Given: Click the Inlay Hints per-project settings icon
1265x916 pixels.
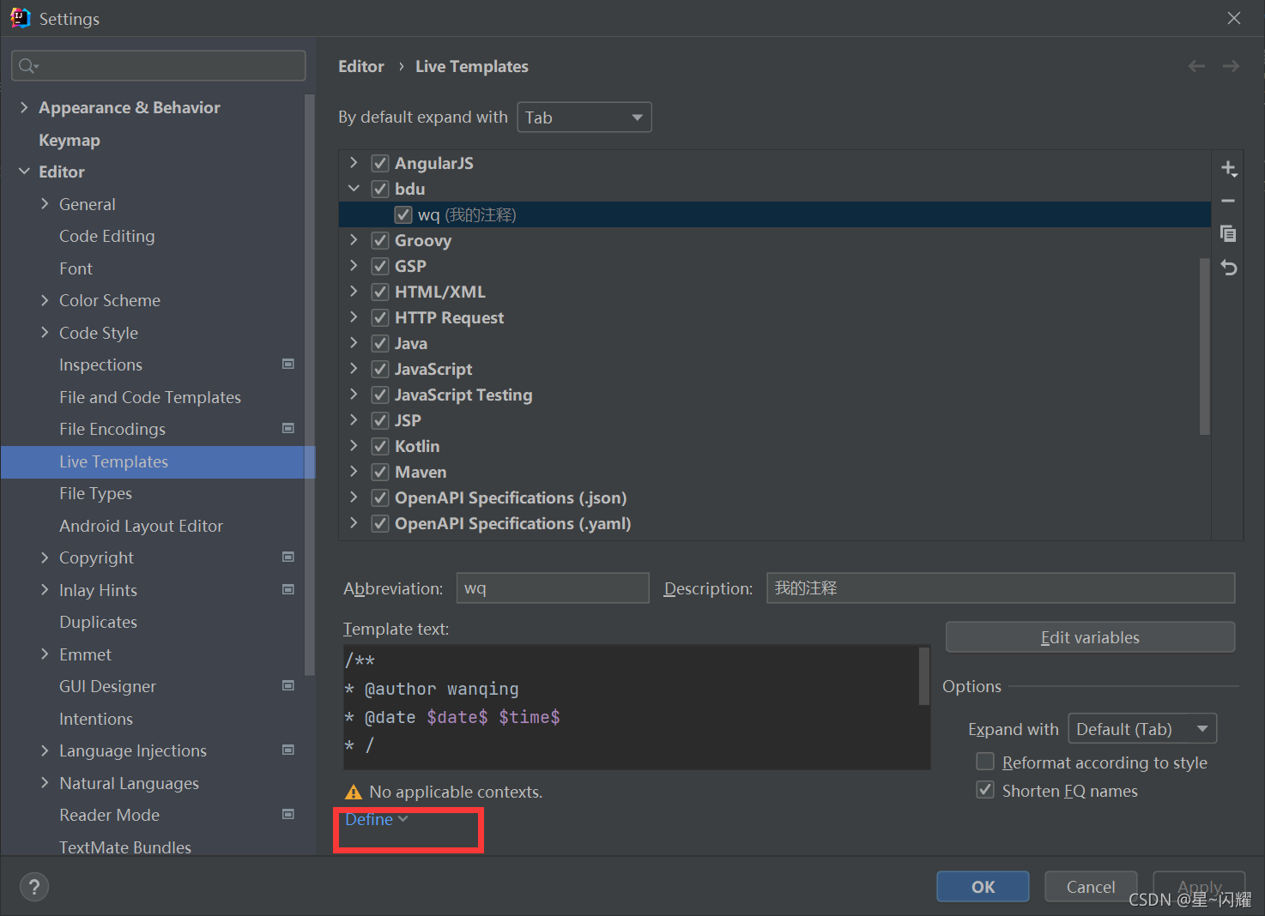Looking at the screenshot, I should 288,589.
